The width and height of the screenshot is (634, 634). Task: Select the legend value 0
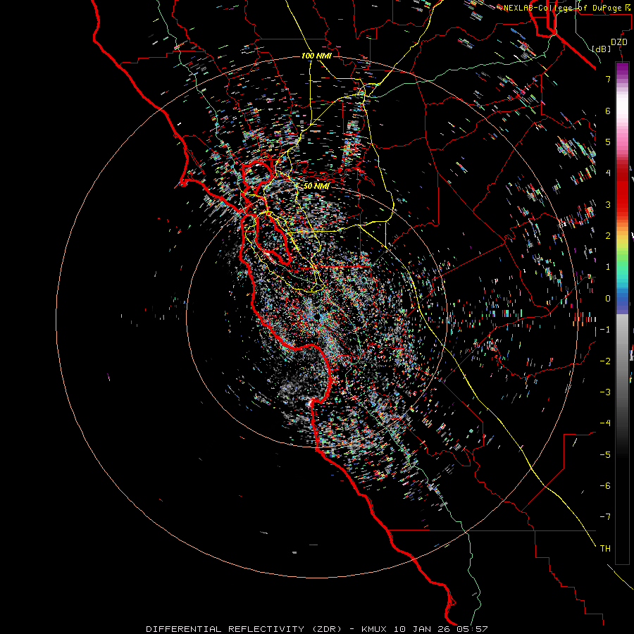point(608,299)
